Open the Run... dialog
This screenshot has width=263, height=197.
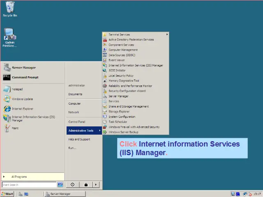72,148
